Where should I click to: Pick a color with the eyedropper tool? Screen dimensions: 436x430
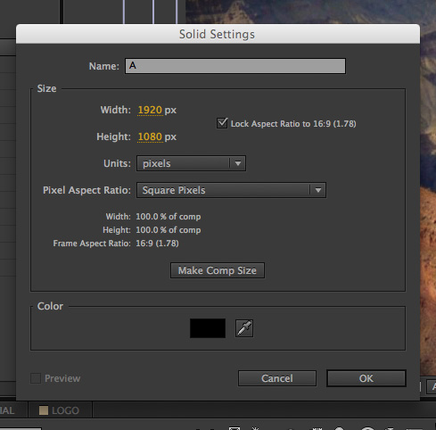coord(244,328)
